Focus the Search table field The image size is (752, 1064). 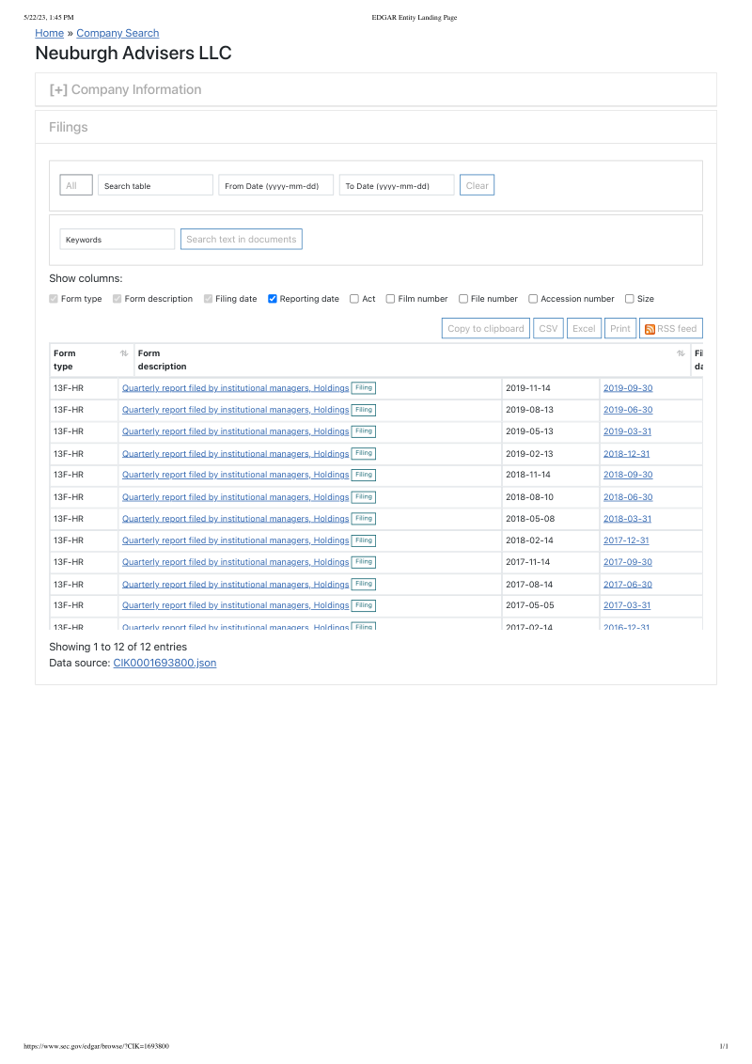pos(155,185)
